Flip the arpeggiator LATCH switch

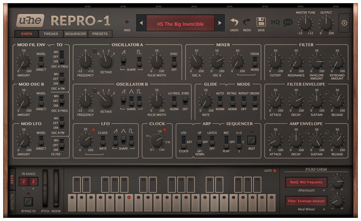[x=212, y=140]
